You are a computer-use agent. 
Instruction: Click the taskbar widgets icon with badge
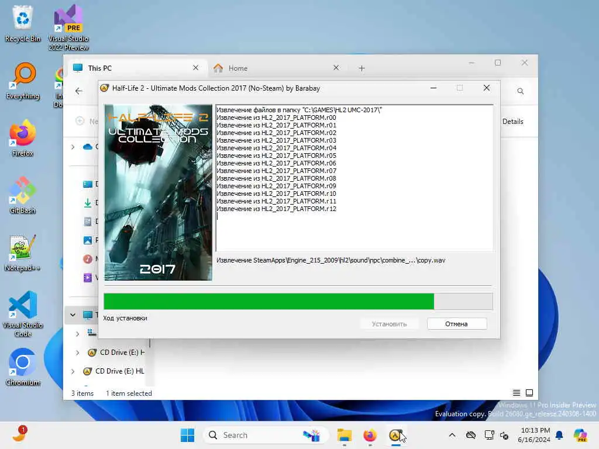click(19, 434)
